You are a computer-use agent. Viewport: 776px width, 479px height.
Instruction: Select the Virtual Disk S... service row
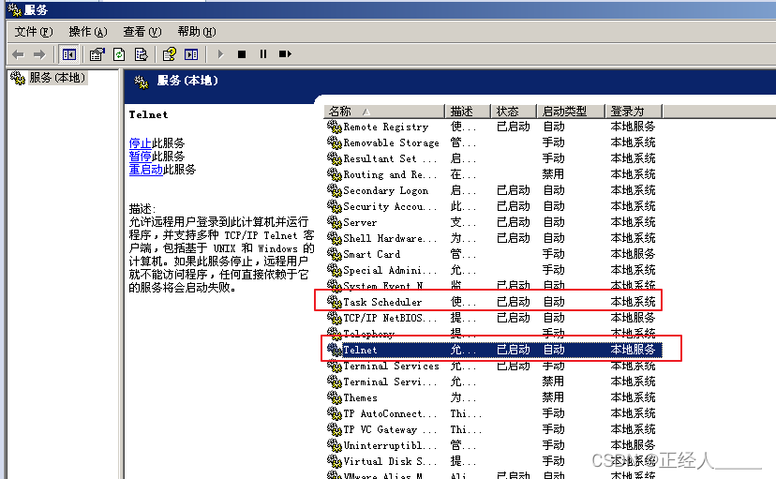(x=493, y=461)
